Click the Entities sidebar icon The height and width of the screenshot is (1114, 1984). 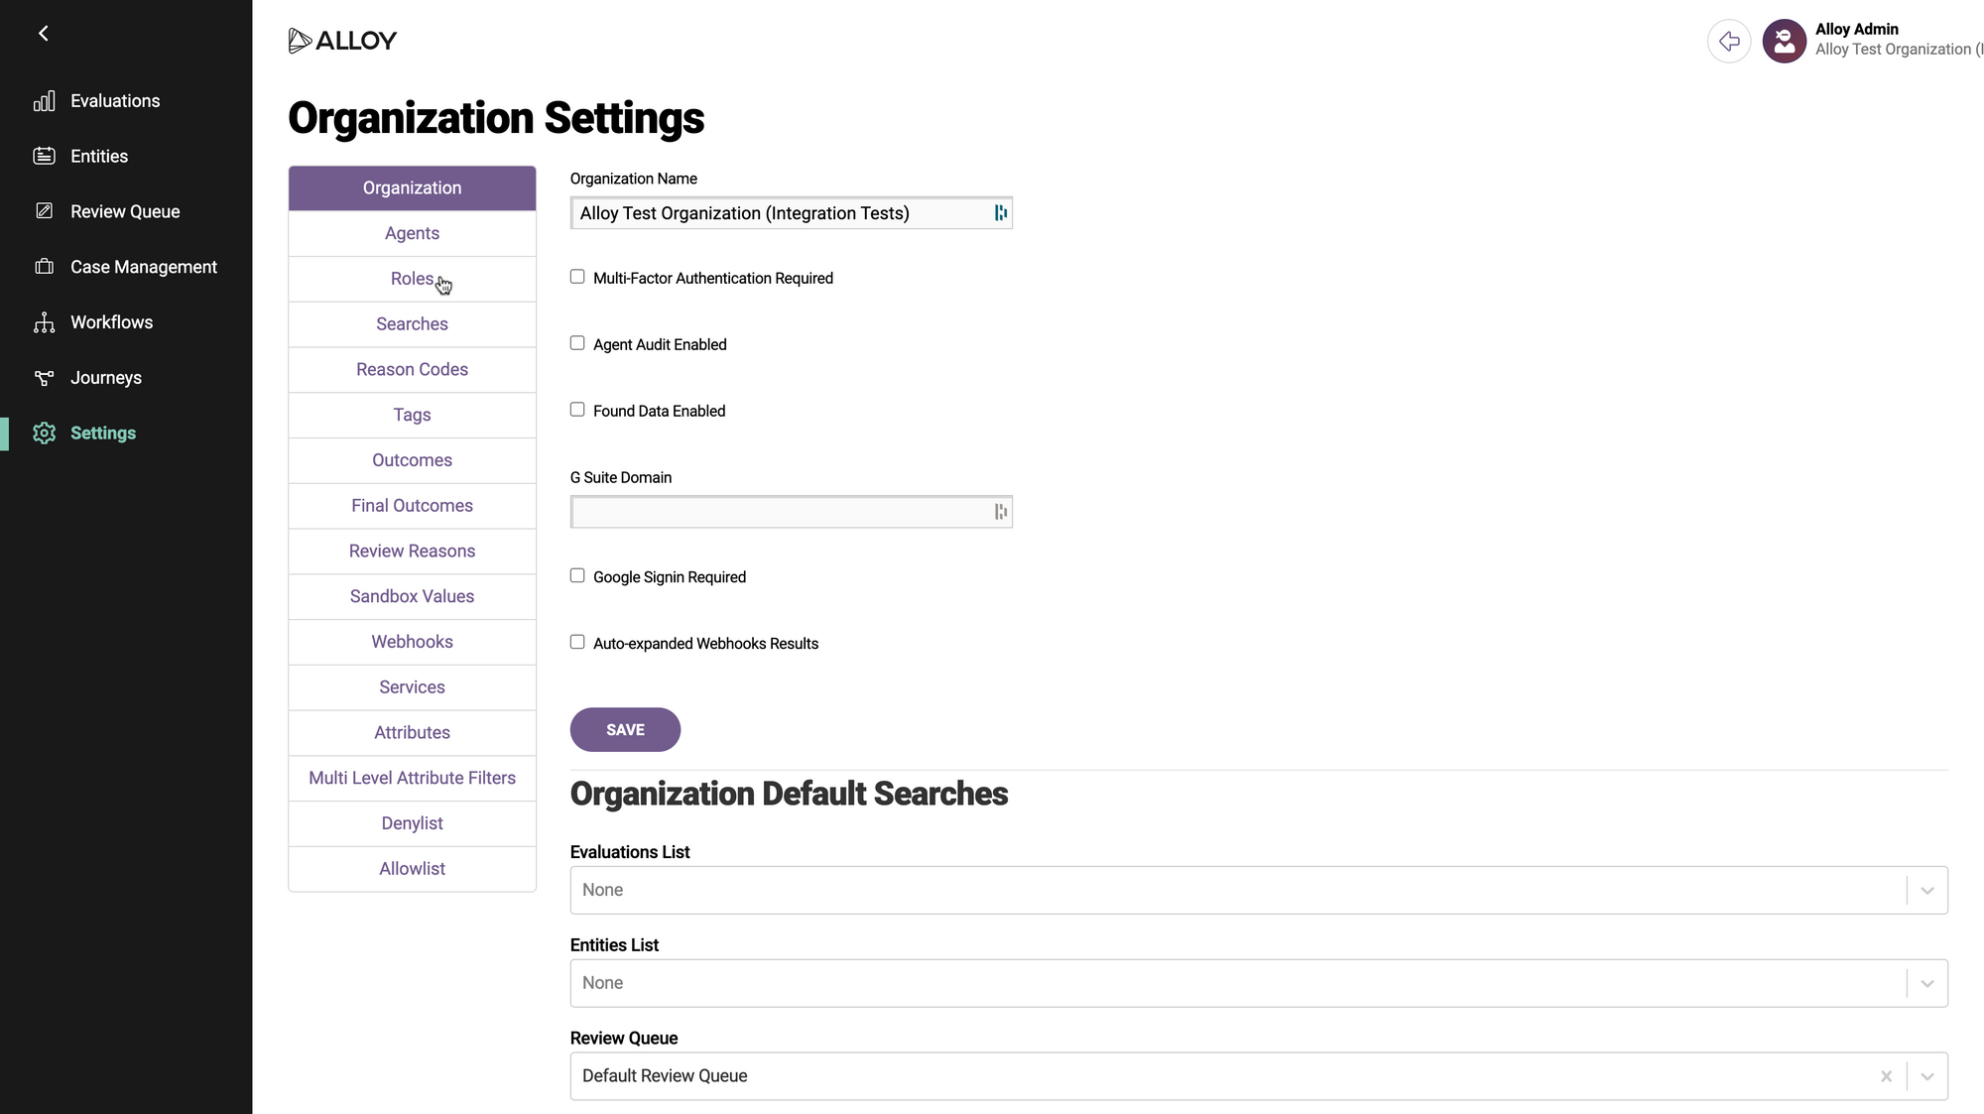tap(44, 156)
